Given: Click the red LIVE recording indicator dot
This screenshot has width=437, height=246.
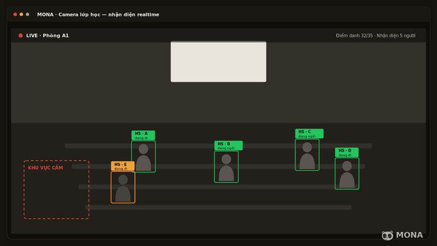Looking at the screenshot, I should (x=20, y=36).
